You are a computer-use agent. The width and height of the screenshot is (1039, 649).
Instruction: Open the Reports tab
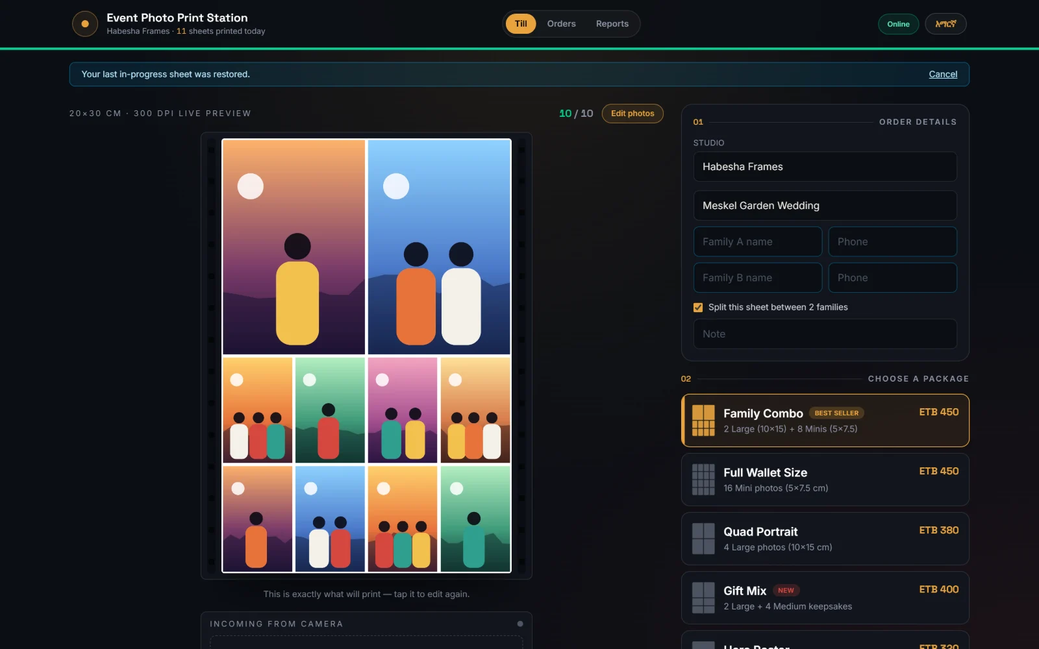click(612, 24)
